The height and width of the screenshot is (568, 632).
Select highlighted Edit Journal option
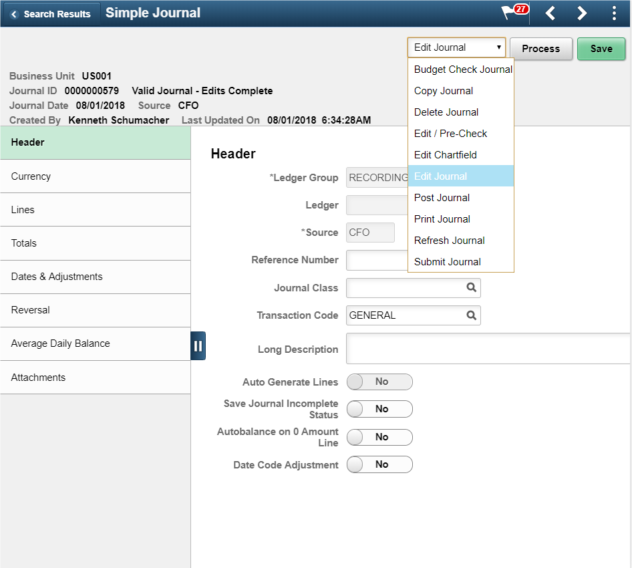point(461,176)
